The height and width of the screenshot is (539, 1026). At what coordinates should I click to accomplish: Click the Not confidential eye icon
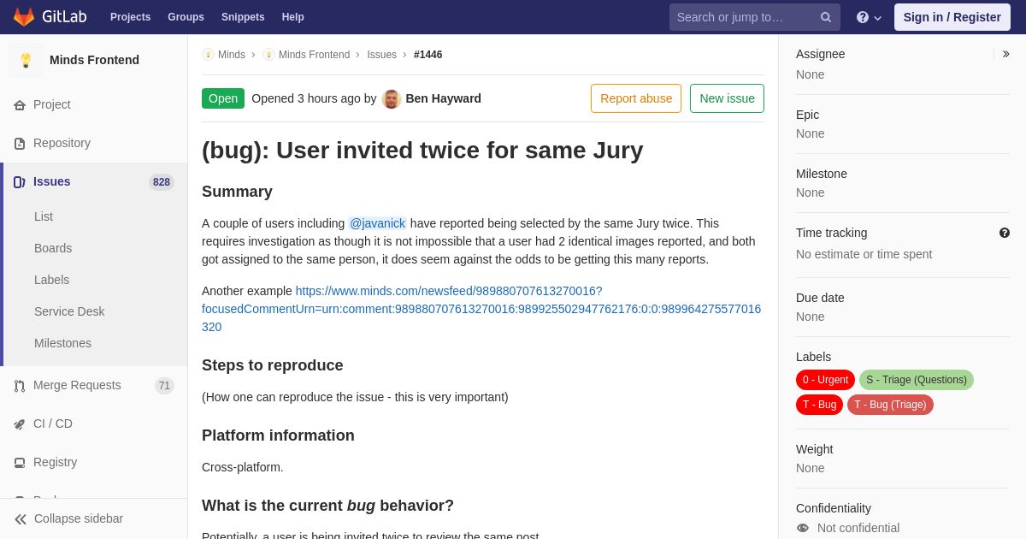coord(803,528)
